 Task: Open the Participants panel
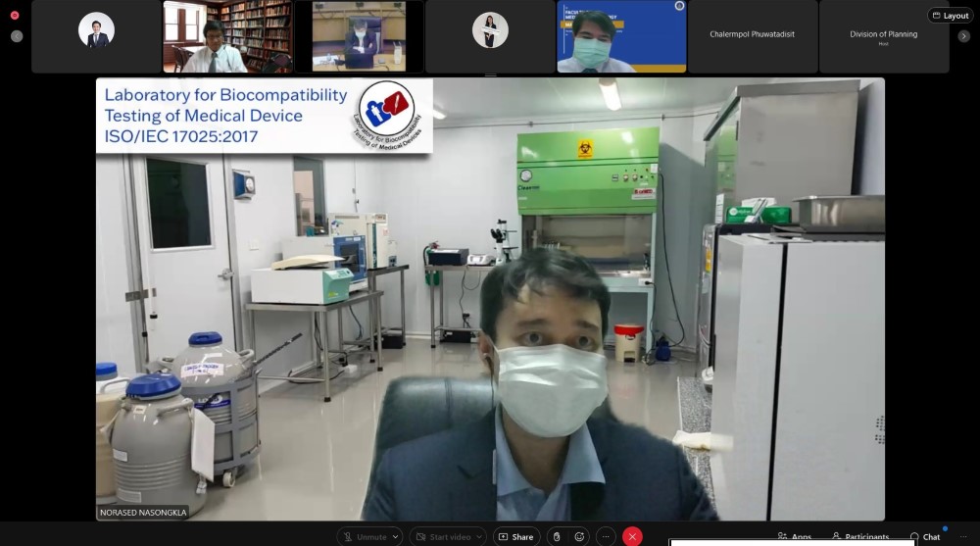pos(860,537)
